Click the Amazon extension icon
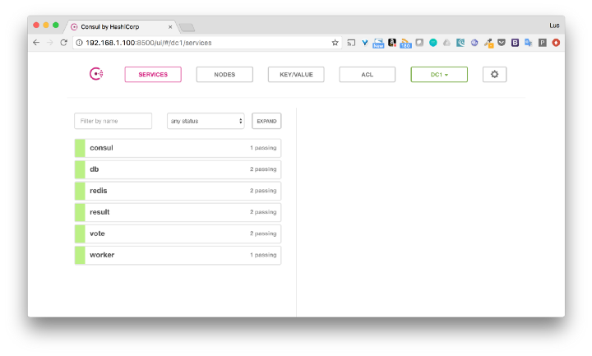 coord(392,43)
